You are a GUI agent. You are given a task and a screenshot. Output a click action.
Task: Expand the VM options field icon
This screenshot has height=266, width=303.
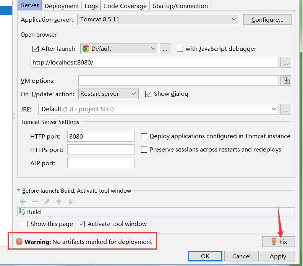tap(286, 81)
